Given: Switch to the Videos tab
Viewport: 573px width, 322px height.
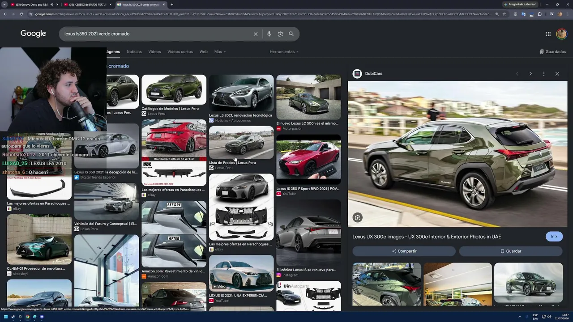Looking at the screenshot, I should pyautogui.click(x=154, y=52).
